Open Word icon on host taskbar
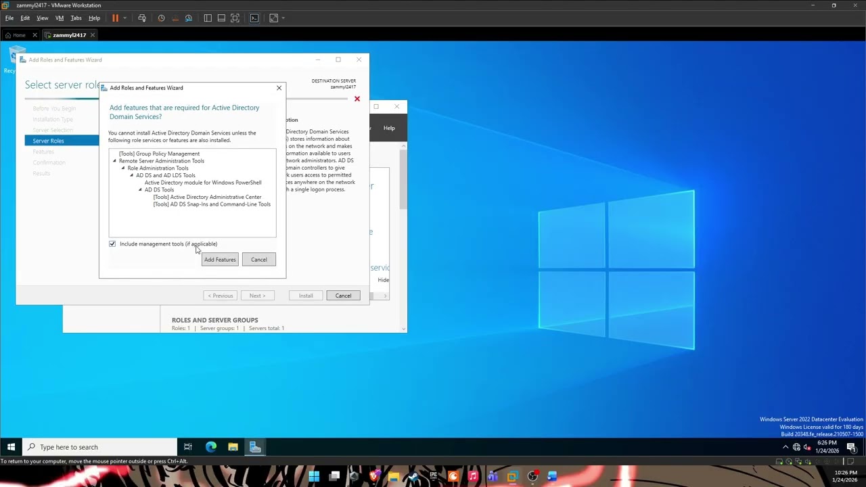 [x=552, y=477]
